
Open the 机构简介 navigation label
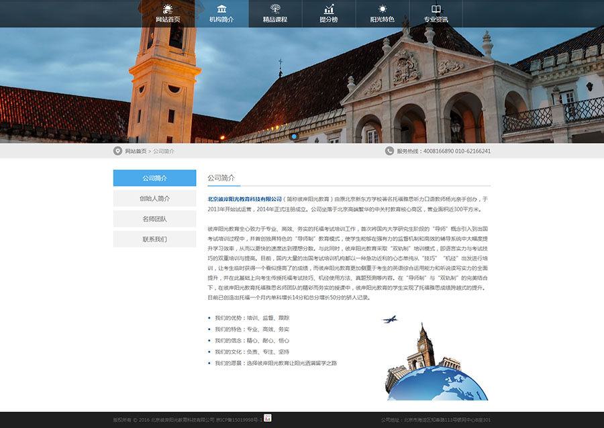(x=221, y=19)
